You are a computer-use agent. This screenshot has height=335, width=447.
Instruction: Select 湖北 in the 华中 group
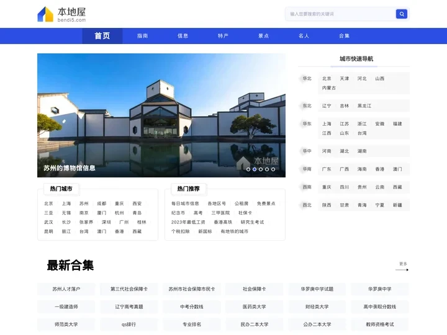pos(345,151)
